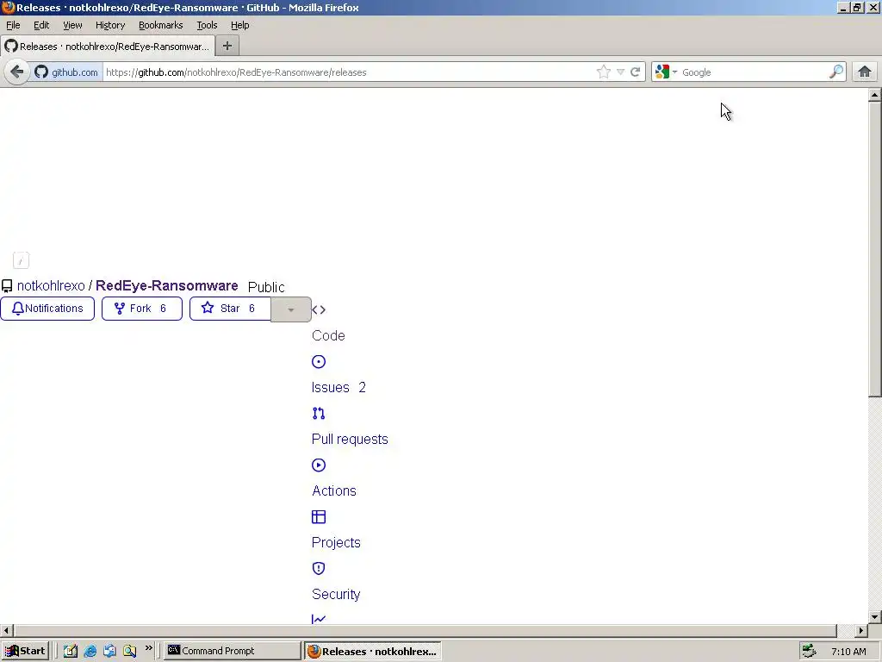Open the Firefox home page icon
Image resolution: width=882 pixels, height=662 pixels.
point(865,72)
